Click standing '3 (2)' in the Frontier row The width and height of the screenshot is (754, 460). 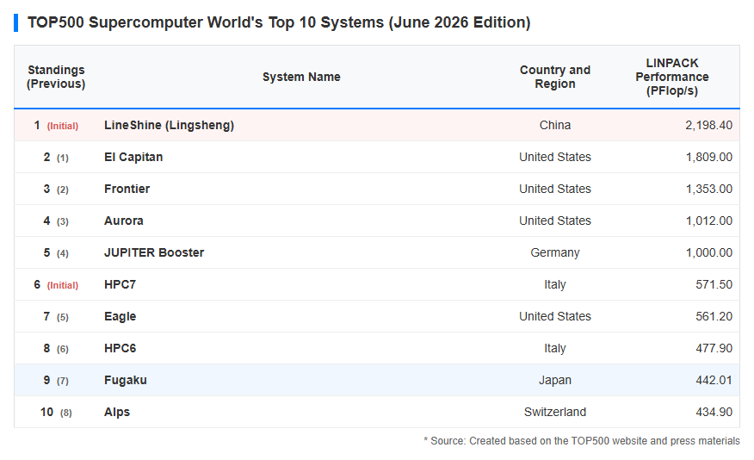(x=56, y=190)
